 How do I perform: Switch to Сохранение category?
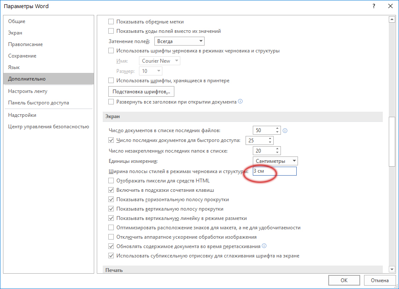[x=49, y=56]
